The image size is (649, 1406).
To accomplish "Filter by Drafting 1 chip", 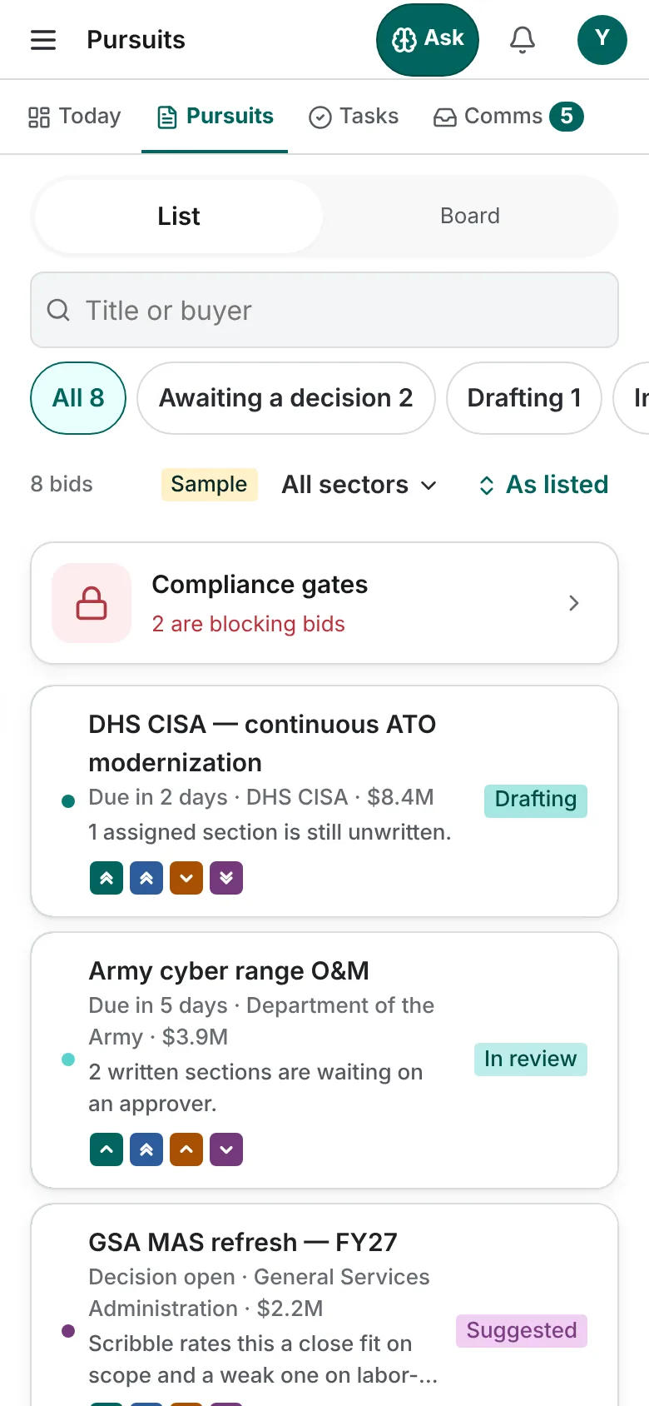I will (x=524, y=398).
